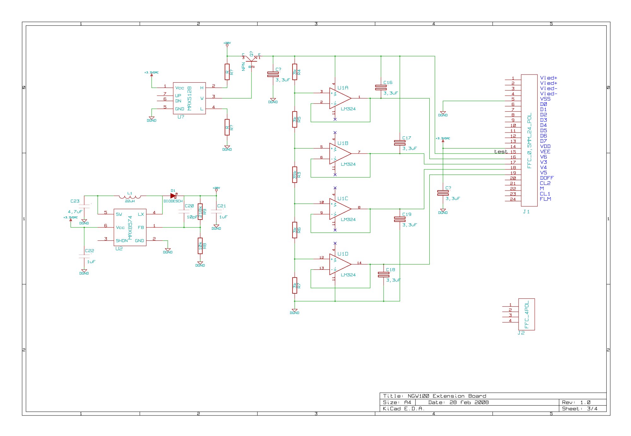The image size is (631, 436).
Task: Click the date '28 feb 2008'
Action: 469,402
